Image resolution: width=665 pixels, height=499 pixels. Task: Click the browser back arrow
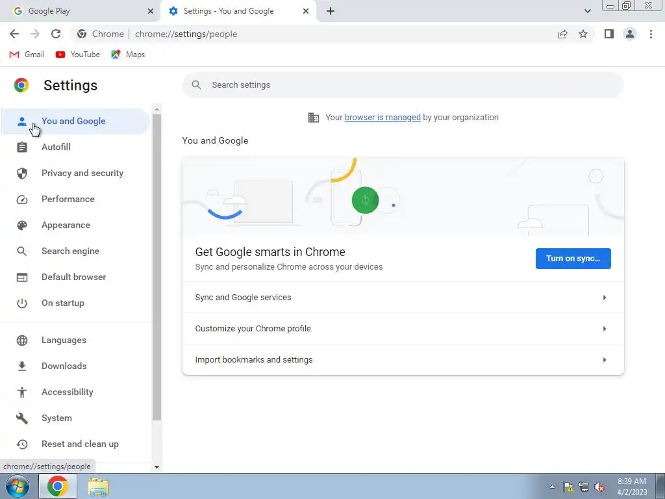click(x=14, y=34)
